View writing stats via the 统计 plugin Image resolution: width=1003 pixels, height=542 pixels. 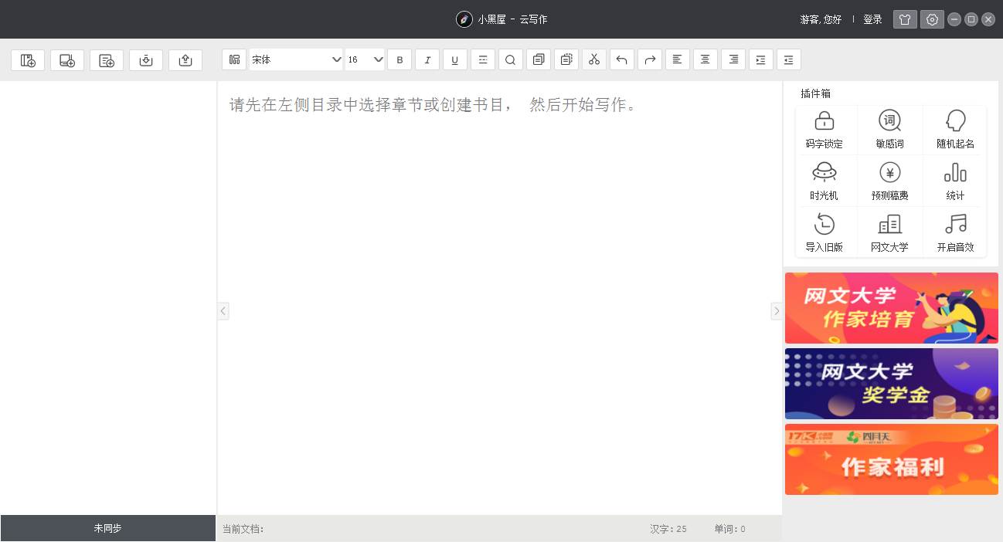coord(954,180)
